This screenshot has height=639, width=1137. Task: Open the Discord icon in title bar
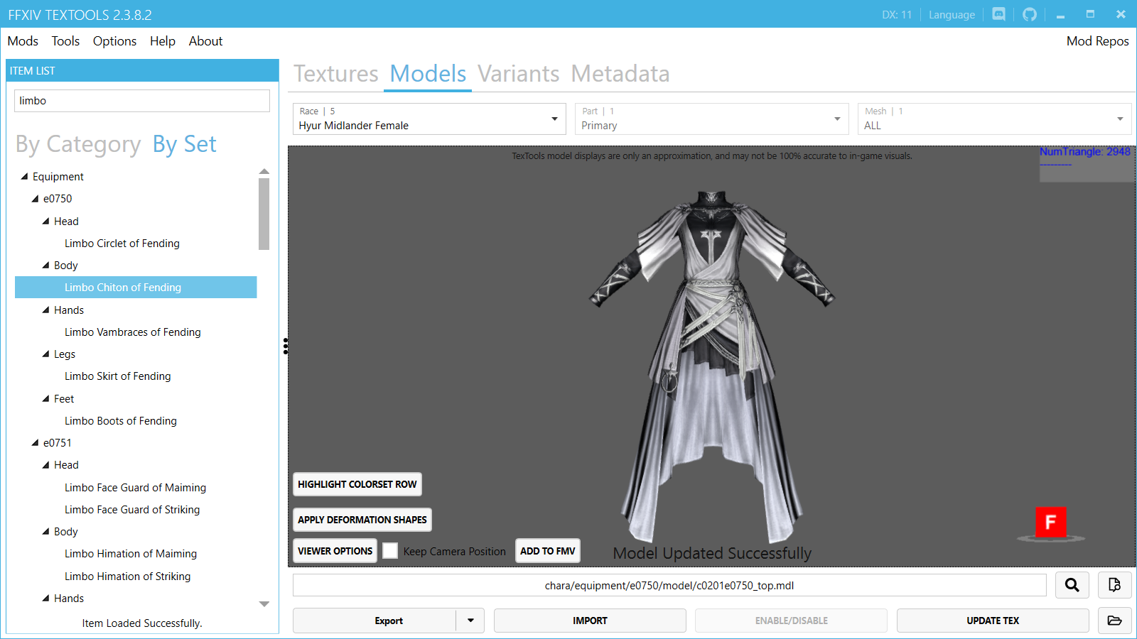click(x=998, y=14)
